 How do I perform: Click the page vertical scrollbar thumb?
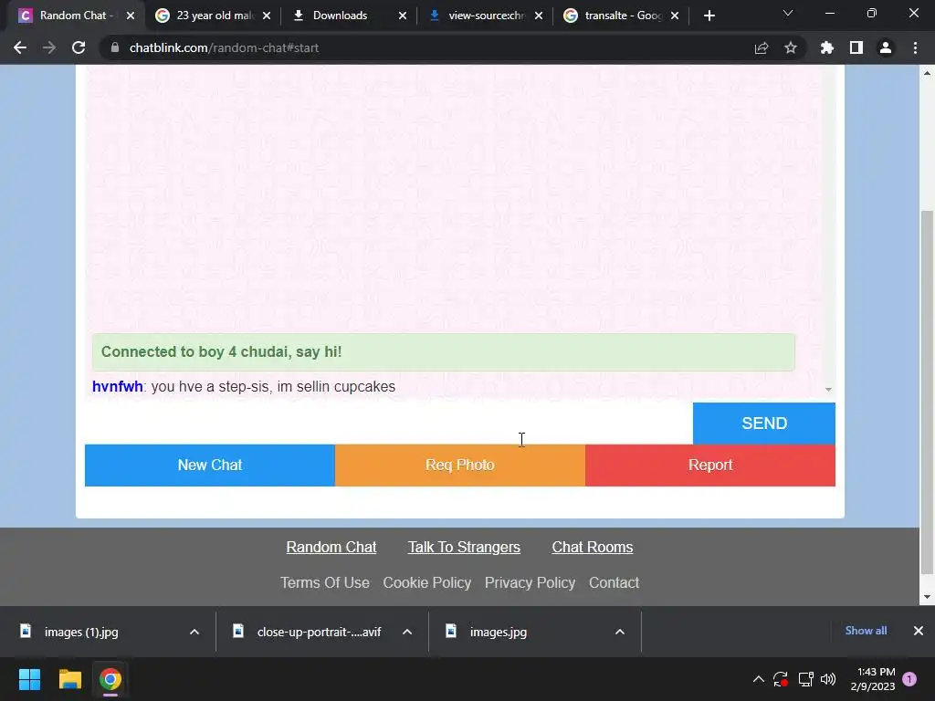click(927, 392)
